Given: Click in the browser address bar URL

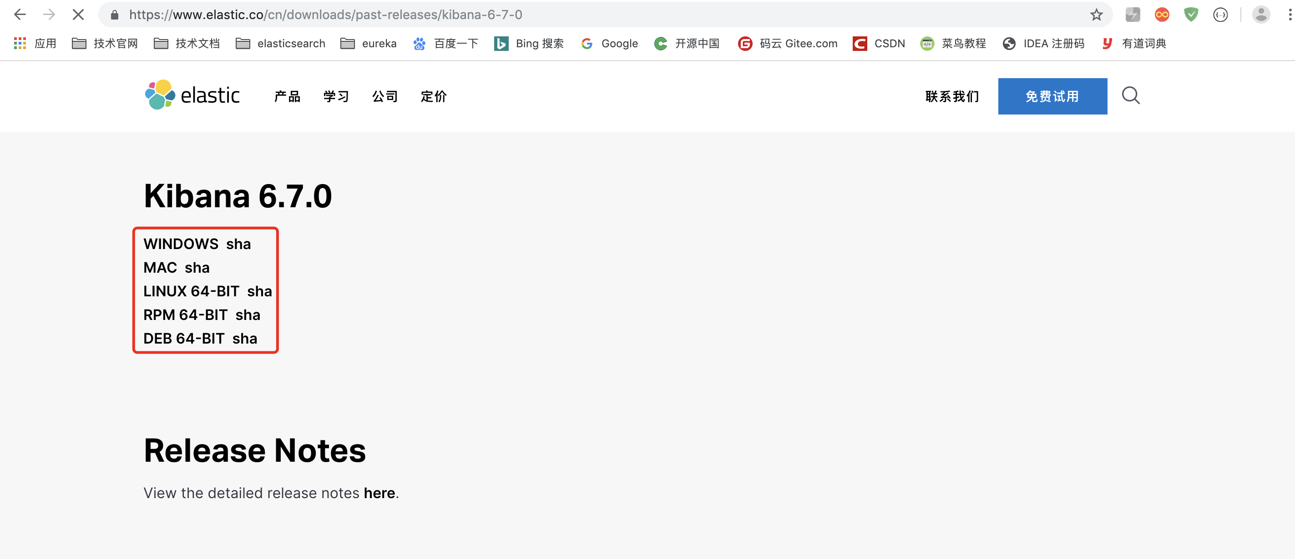Looking at the screenshot, I should click(x=326, y=15).
